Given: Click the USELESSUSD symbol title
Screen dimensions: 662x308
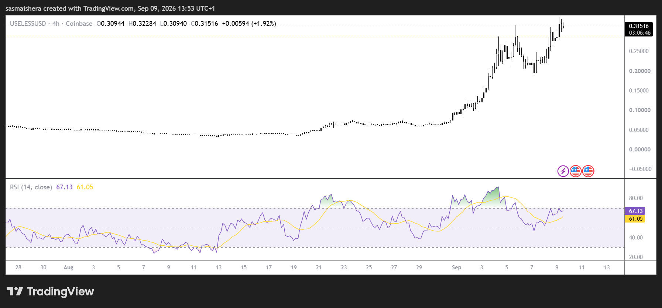Looking at the screenshot, I should [x=28, y=24].
